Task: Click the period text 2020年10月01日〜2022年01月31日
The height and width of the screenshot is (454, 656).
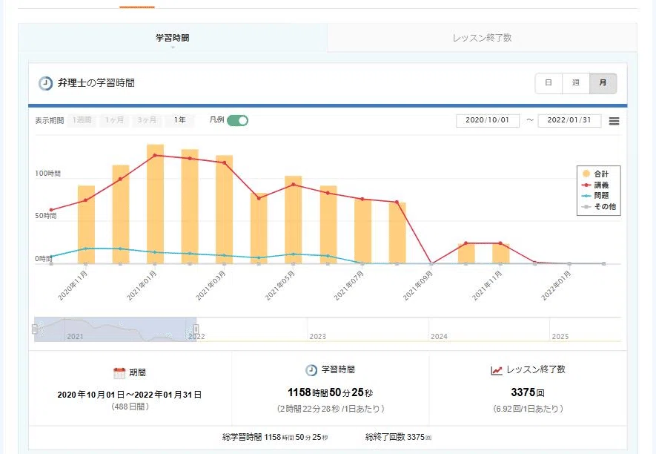Action: 130,395
